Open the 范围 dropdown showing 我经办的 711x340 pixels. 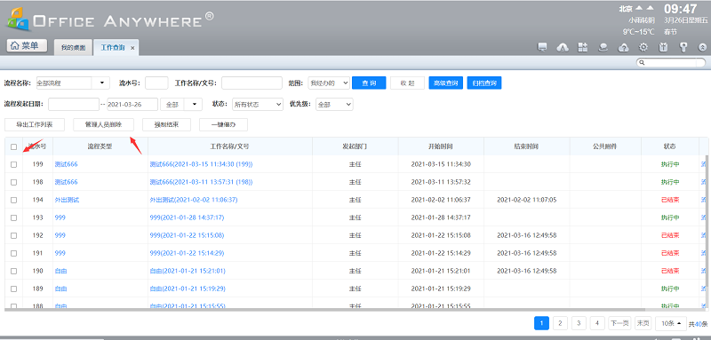click(x=329, y=83)
